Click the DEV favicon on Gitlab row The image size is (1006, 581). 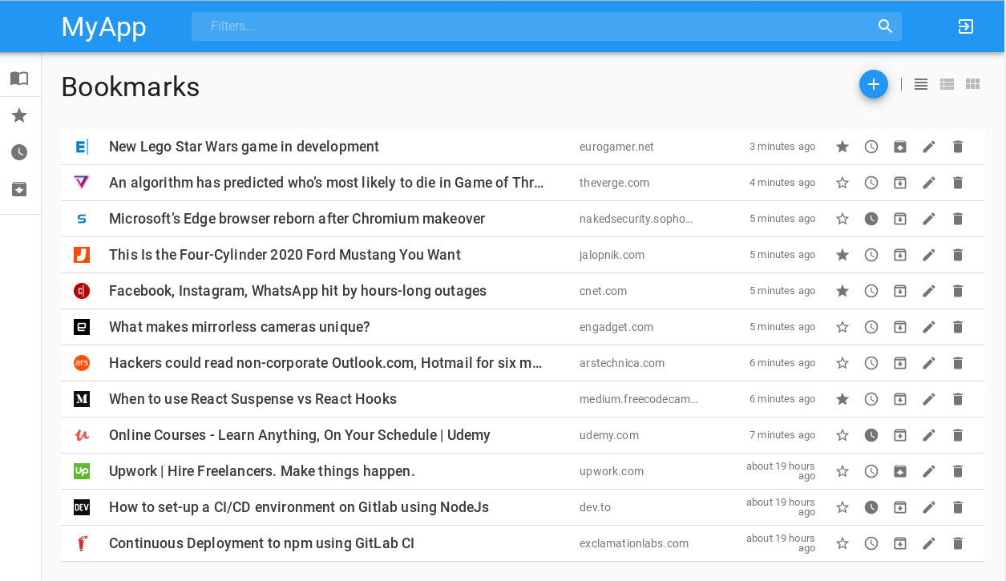point(82,507)
